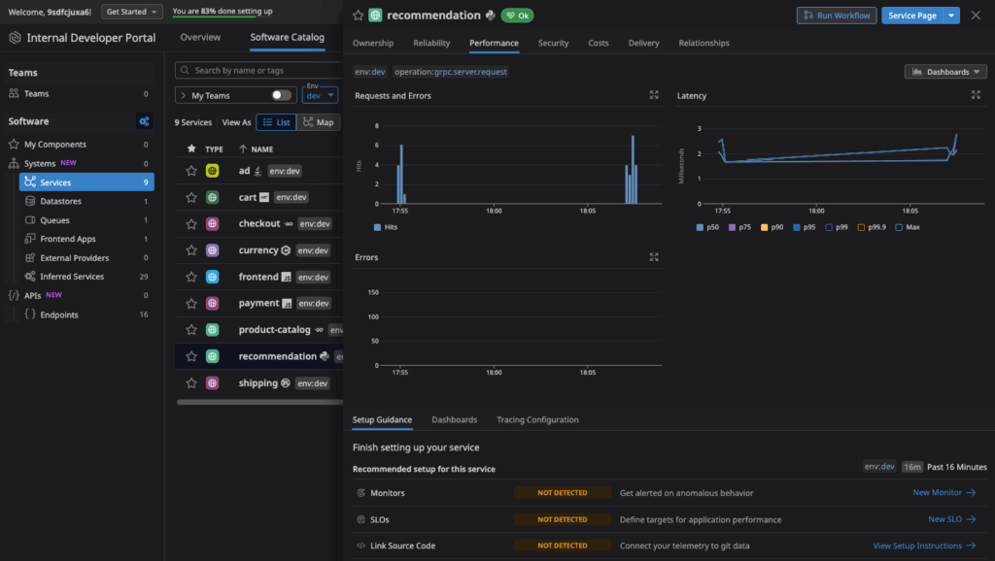Click the search by name or tags field
This screenshot has height=561, width=995.
click(x=257, y=70)
